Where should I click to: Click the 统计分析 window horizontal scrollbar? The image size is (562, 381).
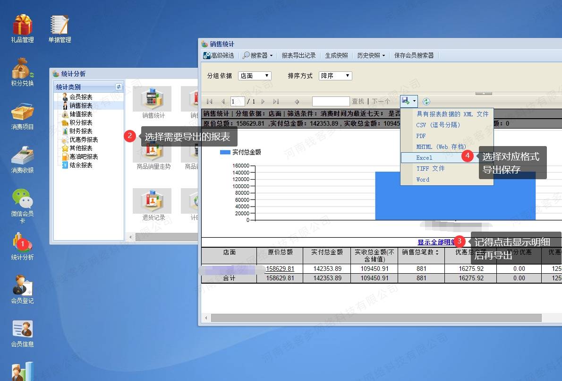coord(167,237)
